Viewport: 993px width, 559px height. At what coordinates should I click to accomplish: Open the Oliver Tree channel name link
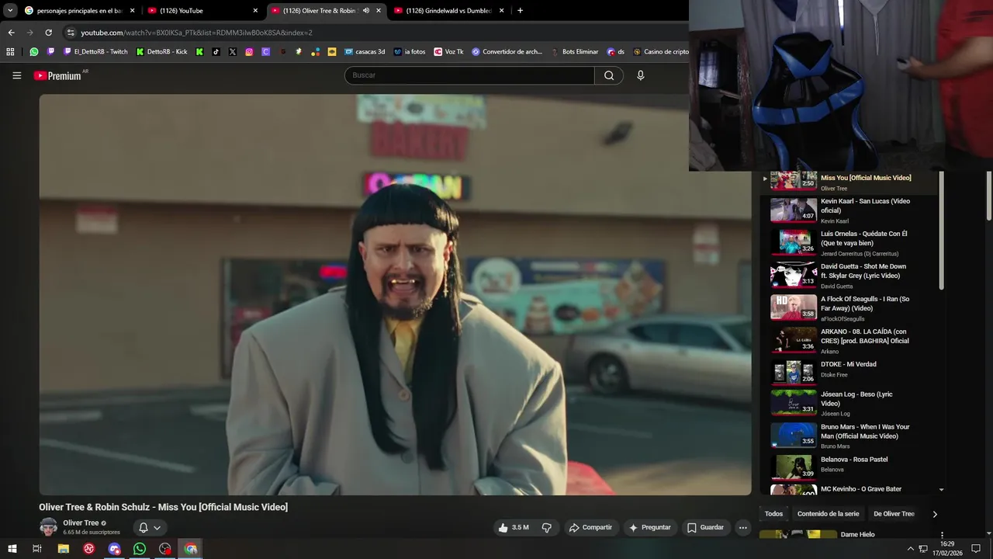[81, 523]
